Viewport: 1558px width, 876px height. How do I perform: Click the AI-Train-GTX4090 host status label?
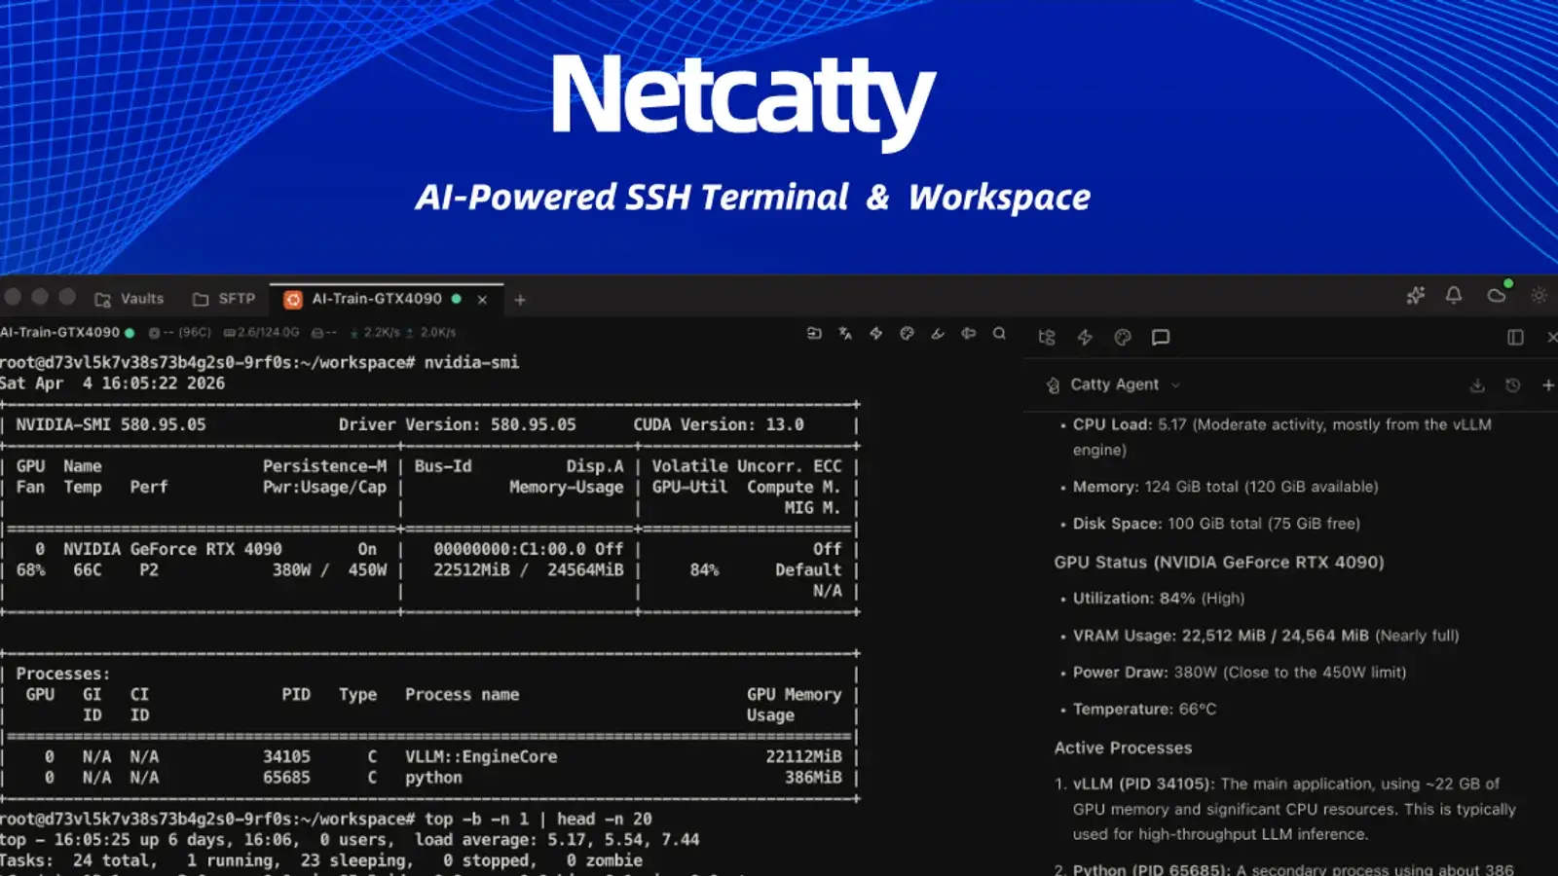[66, 332]
